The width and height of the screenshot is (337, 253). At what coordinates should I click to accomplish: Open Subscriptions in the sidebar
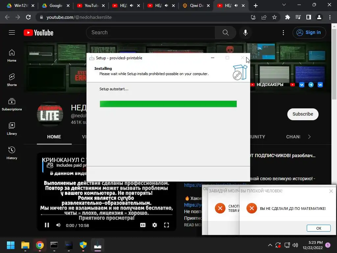(x=12, y=104)
